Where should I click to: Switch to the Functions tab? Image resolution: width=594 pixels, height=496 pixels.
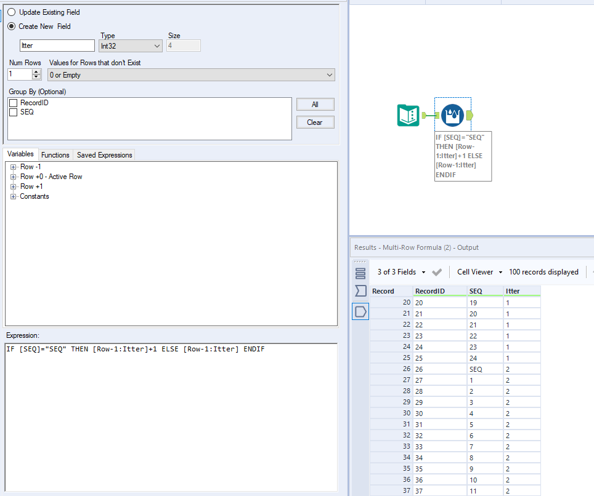pyautogui.click(x=55, y=155)
